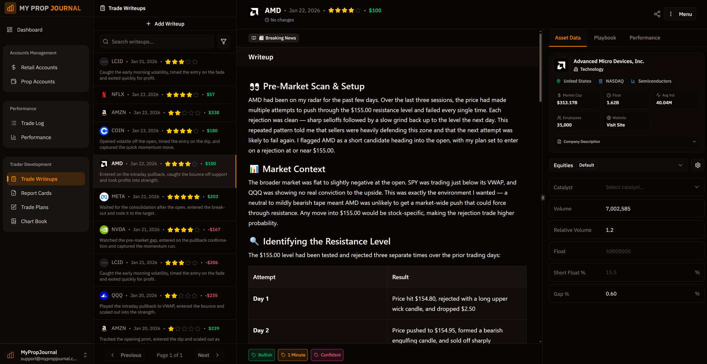Click the writeup vertical scrollbar
707x364 pixels.
coord(540,67)
